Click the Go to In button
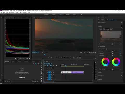The width and height of the screenshot is (125, 94). click(58, 58)
